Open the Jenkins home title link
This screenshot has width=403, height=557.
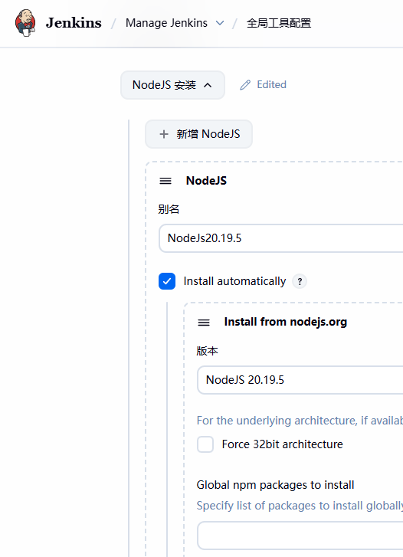pyautogui.click(x=74, y=23)
